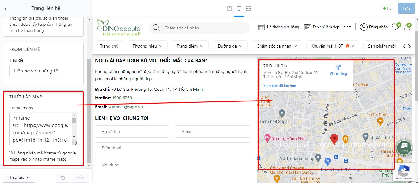The height and width of the screenshot is (183, 418).
Task: Switch to full-width preview icon
Action: coord(249,9)
